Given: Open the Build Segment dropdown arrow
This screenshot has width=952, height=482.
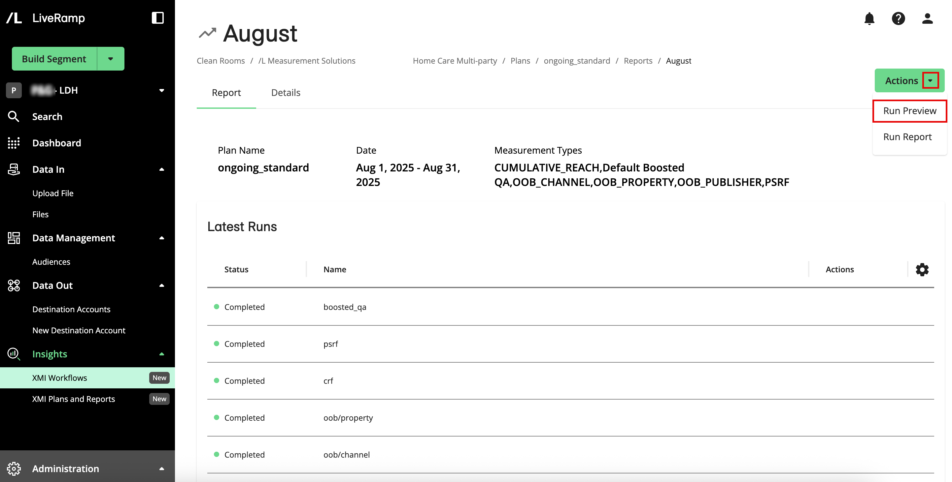Looking at the screenshot, I should (x=111, y=59).
